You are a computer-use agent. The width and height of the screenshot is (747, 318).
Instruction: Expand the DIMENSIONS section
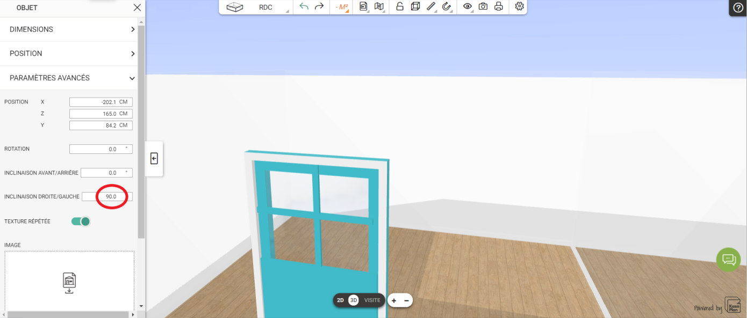coord(69,29)
